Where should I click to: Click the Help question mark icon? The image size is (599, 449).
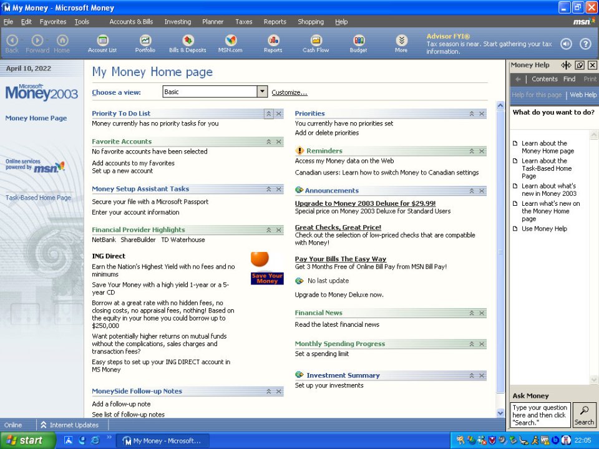click(585, 44)
